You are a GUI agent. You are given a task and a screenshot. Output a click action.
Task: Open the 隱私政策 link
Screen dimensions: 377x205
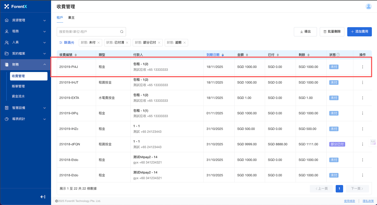coord(368,201)
